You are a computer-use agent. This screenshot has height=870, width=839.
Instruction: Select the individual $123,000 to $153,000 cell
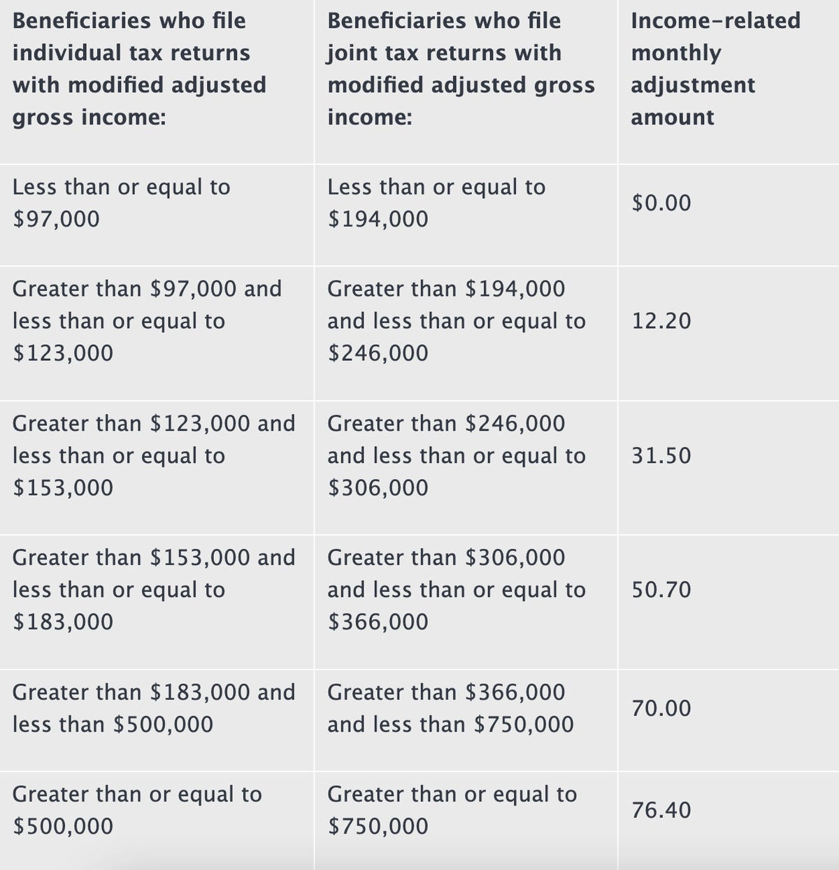click(x=154, y=455)
